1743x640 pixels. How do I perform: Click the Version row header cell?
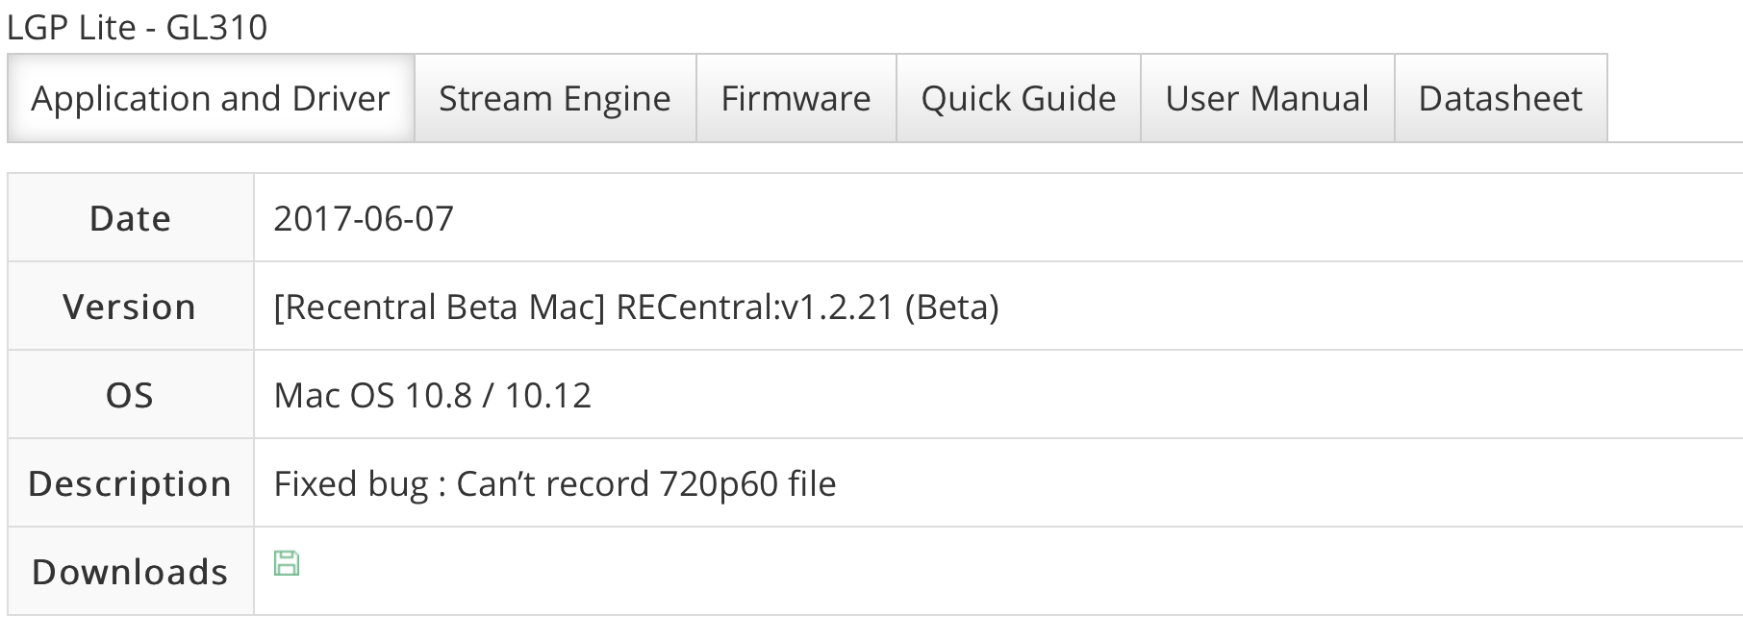click(x=131, y=307)
